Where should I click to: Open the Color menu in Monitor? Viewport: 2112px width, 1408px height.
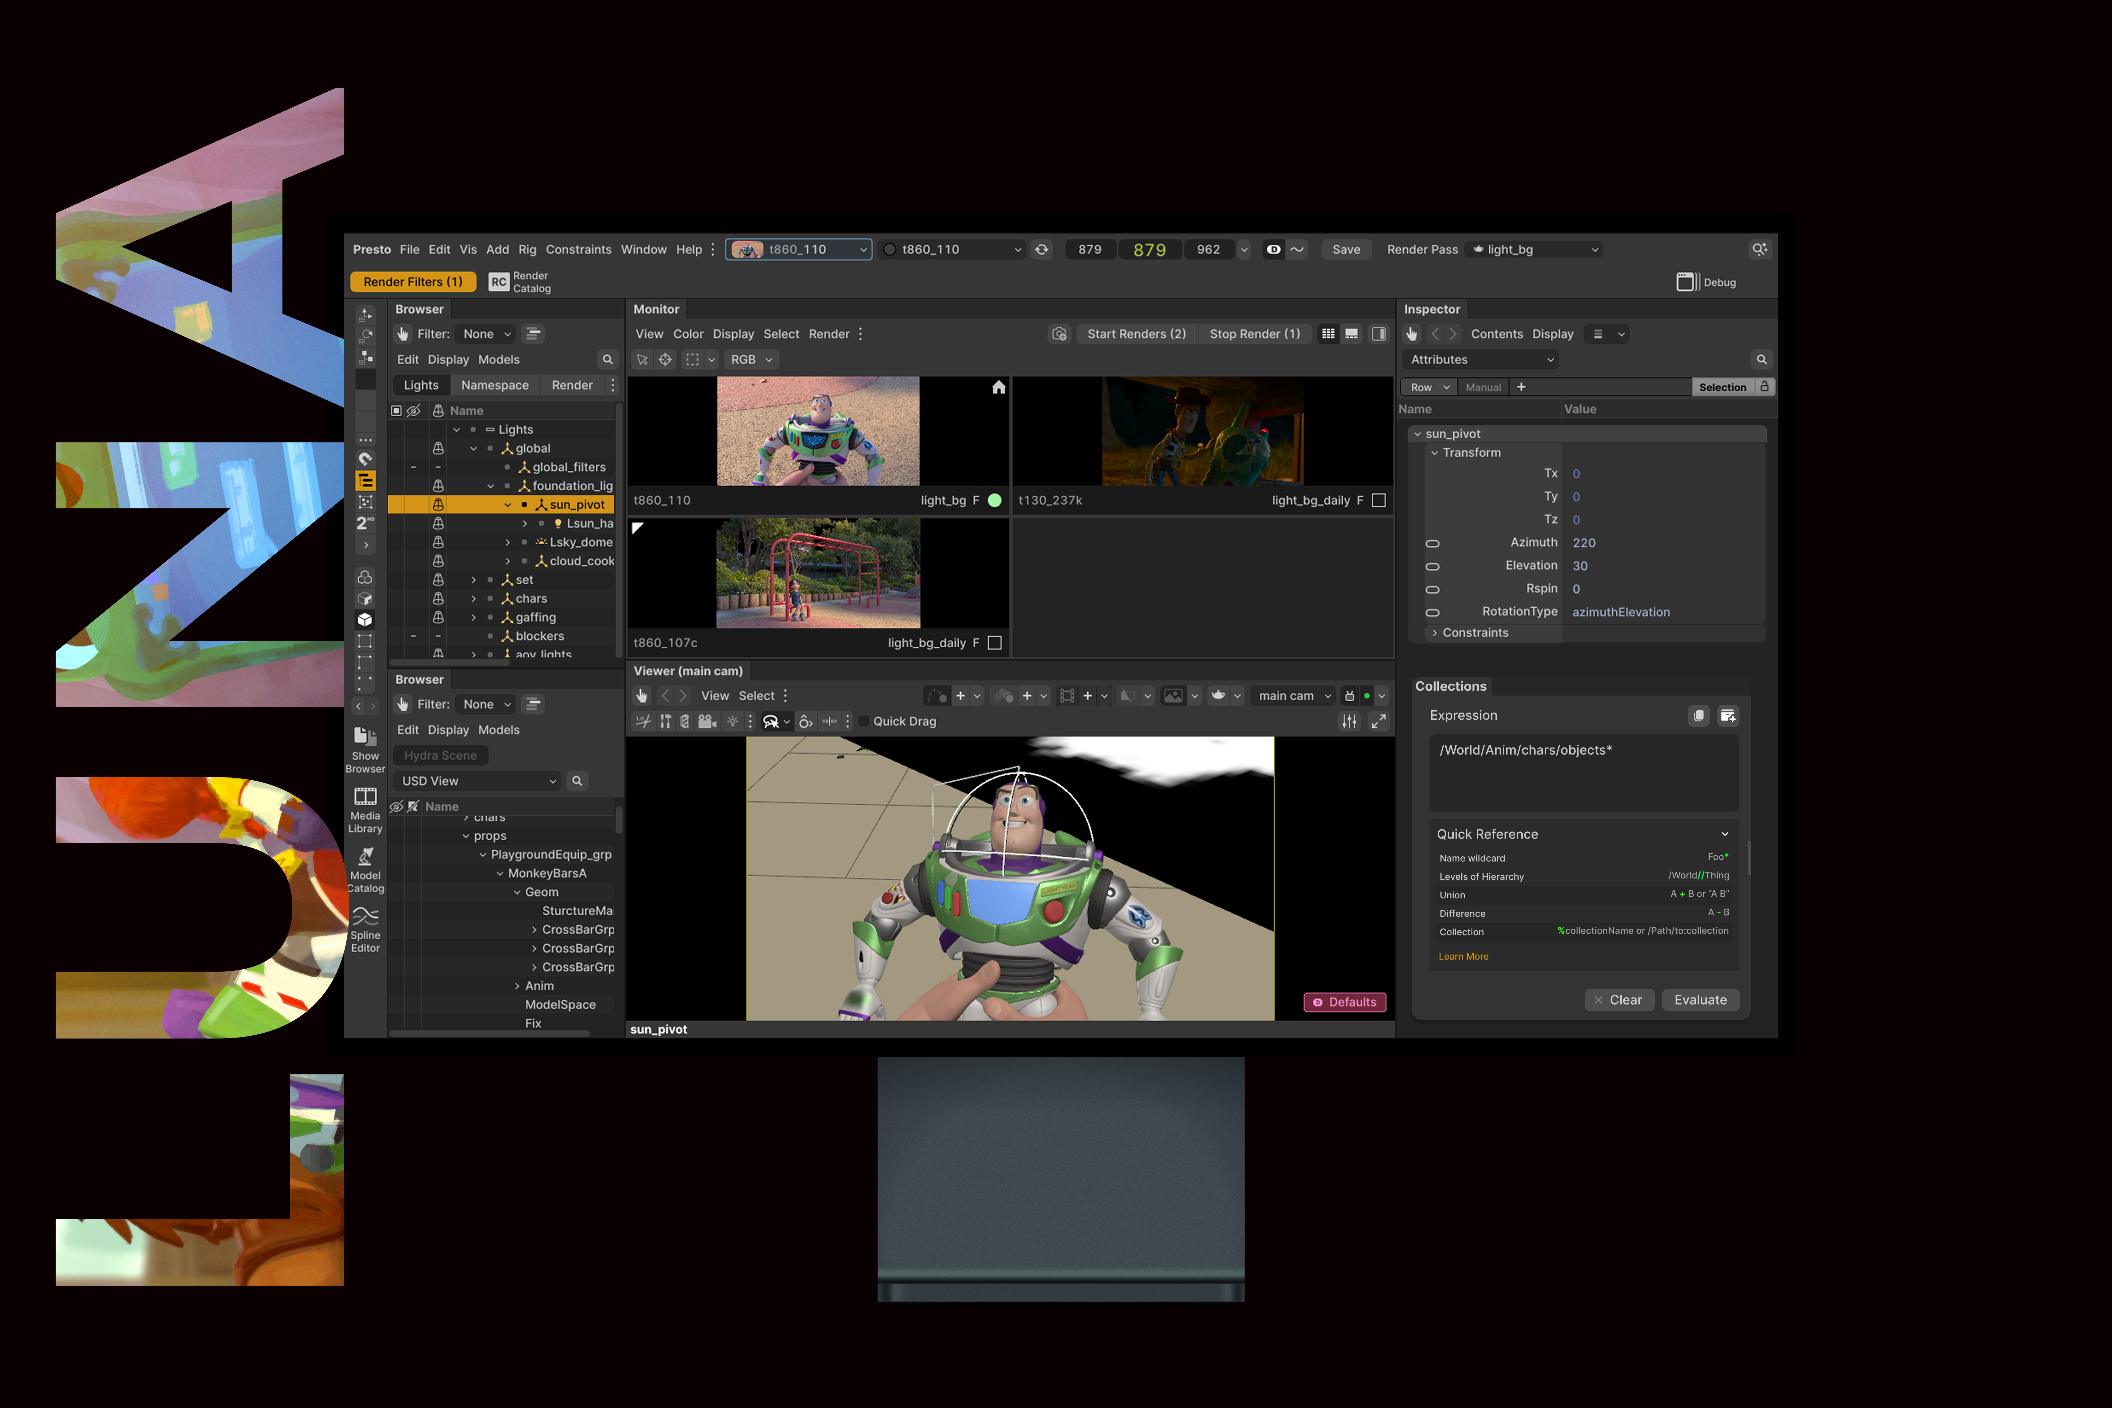[x=689, y=334]
